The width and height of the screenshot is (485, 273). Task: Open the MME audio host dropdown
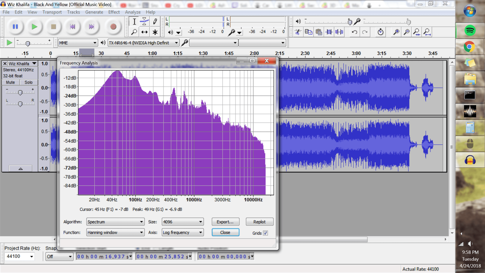[x=78, y=43]
